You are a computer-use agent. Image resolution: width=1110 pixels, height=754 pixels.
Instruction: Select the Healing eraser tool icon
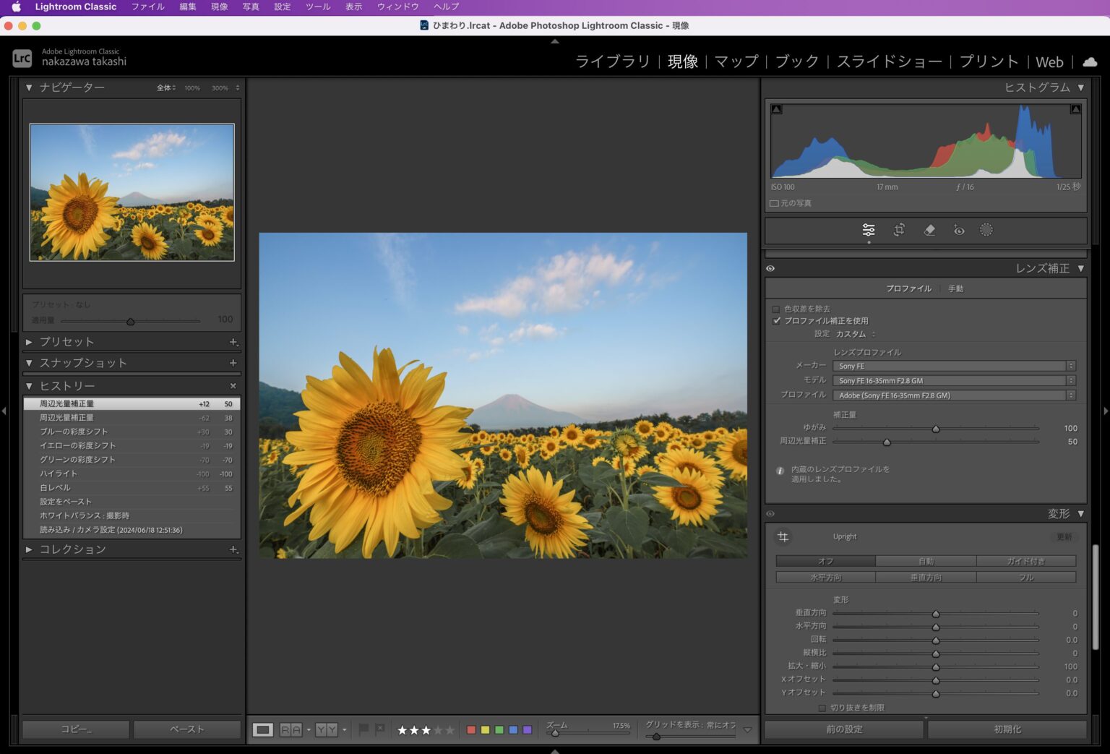pyautogui.click(x=929, y=230)
